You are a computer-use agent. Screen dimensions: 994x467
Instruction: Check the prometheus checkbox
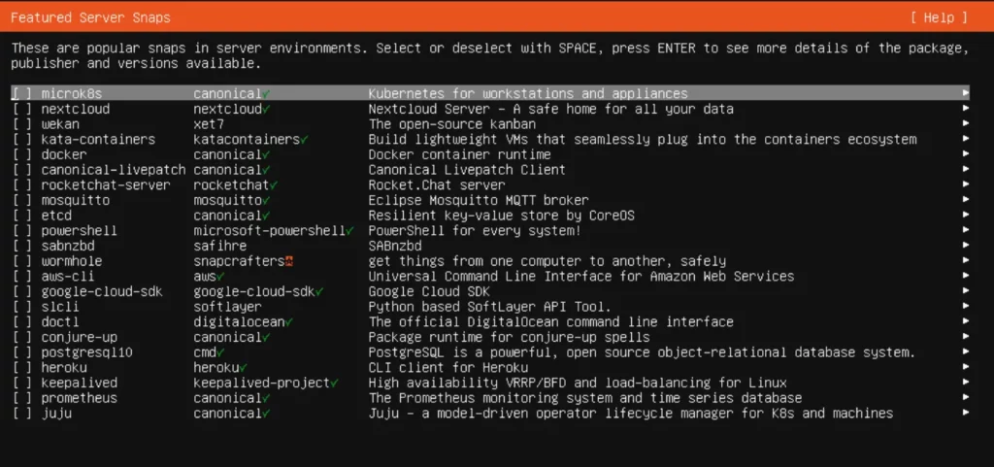21,398
